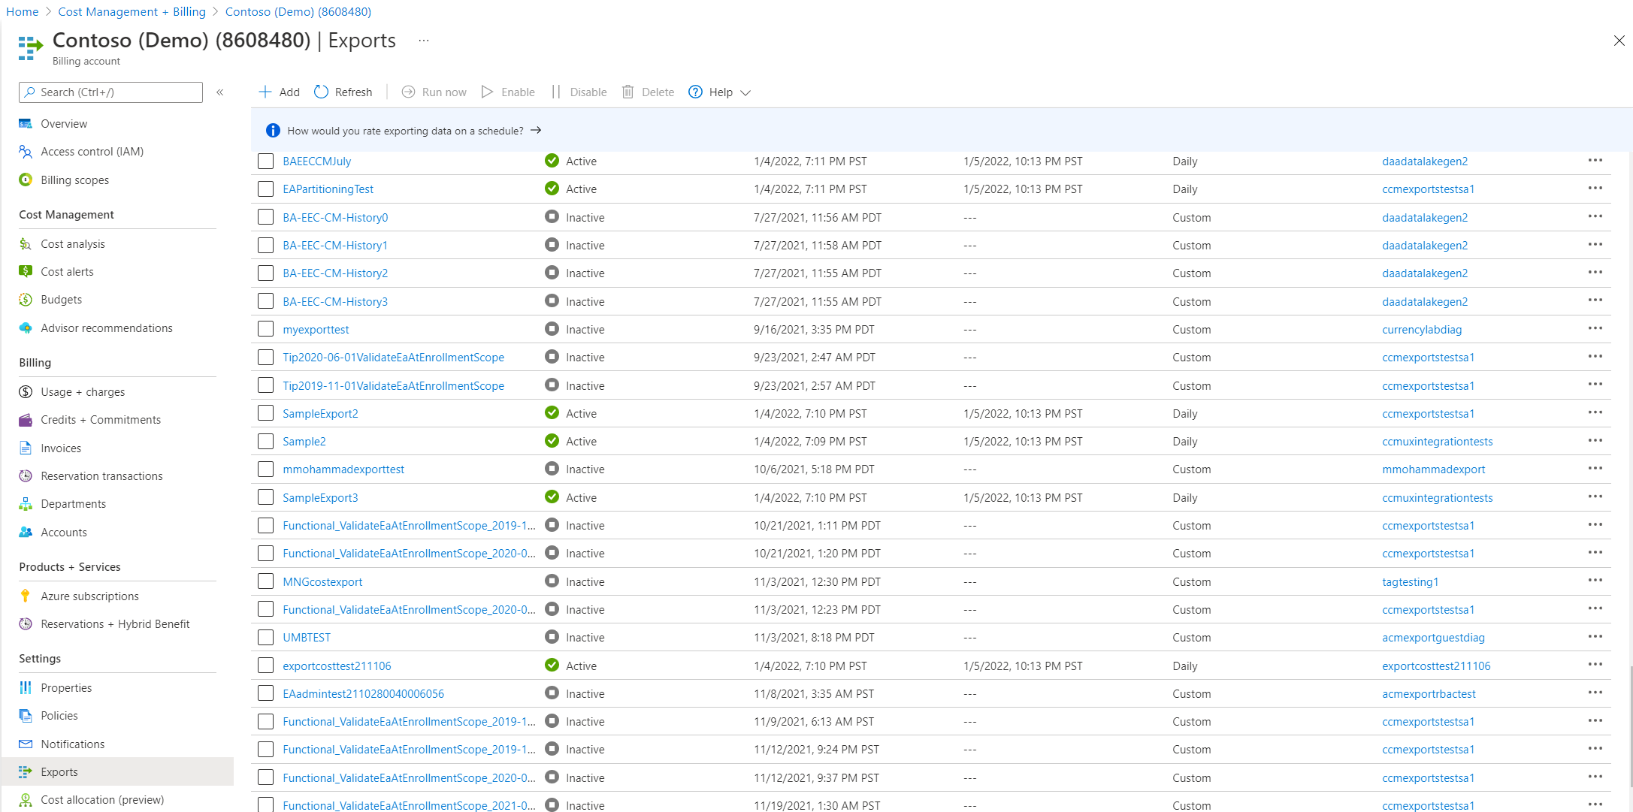Select Reservation transactions in the sidebar
The height and width of the screenshot is (812, 1633).
pos(101,475)
